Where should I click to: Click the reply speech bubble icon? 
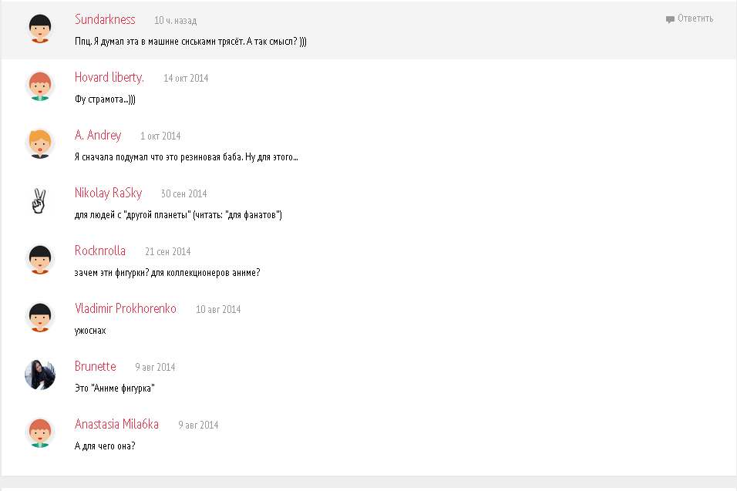[670, 19]
